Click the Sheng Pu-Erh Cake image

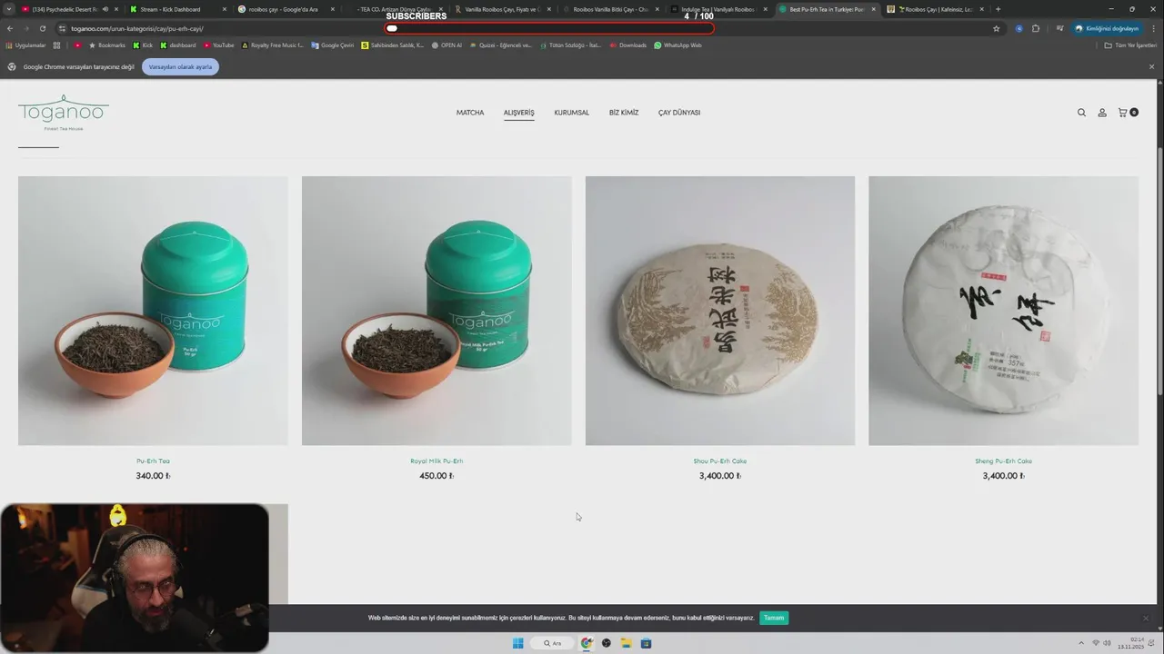(x=1003, y=311)
